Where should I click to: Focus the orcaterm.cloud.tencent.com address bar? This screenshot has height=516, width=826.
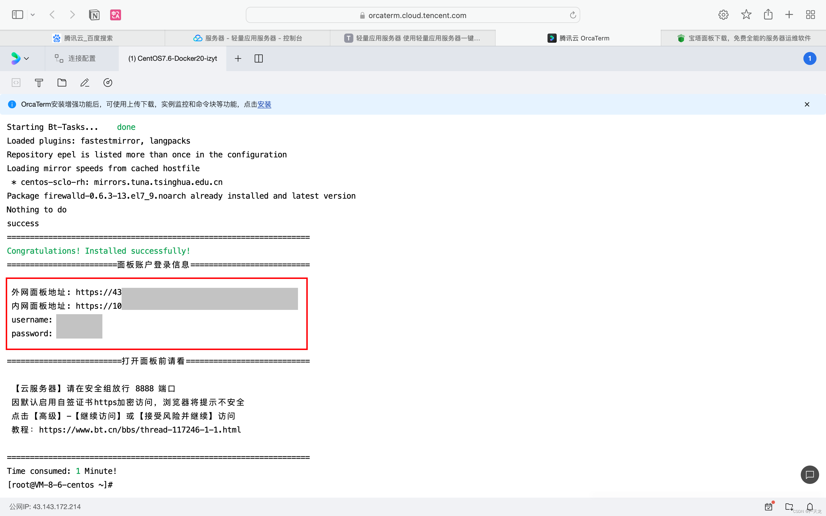(413, 15)
